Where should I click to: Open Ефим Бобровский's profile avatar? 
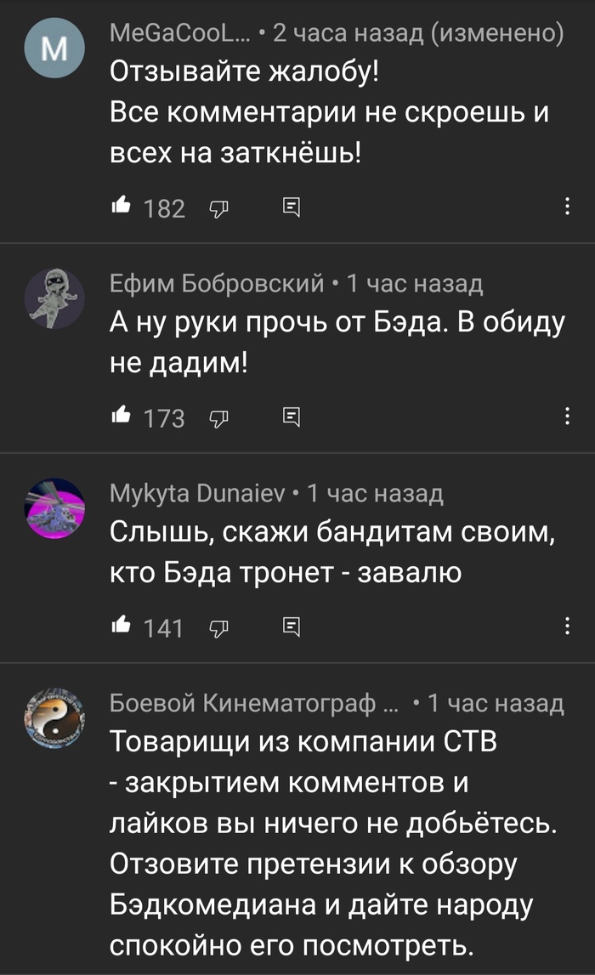point(54,298)
